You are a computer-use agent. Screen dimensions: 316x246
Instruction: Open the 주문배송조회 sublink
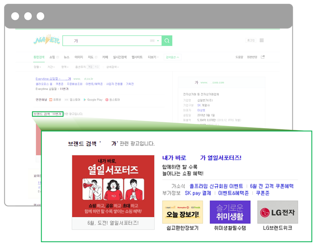75,84
